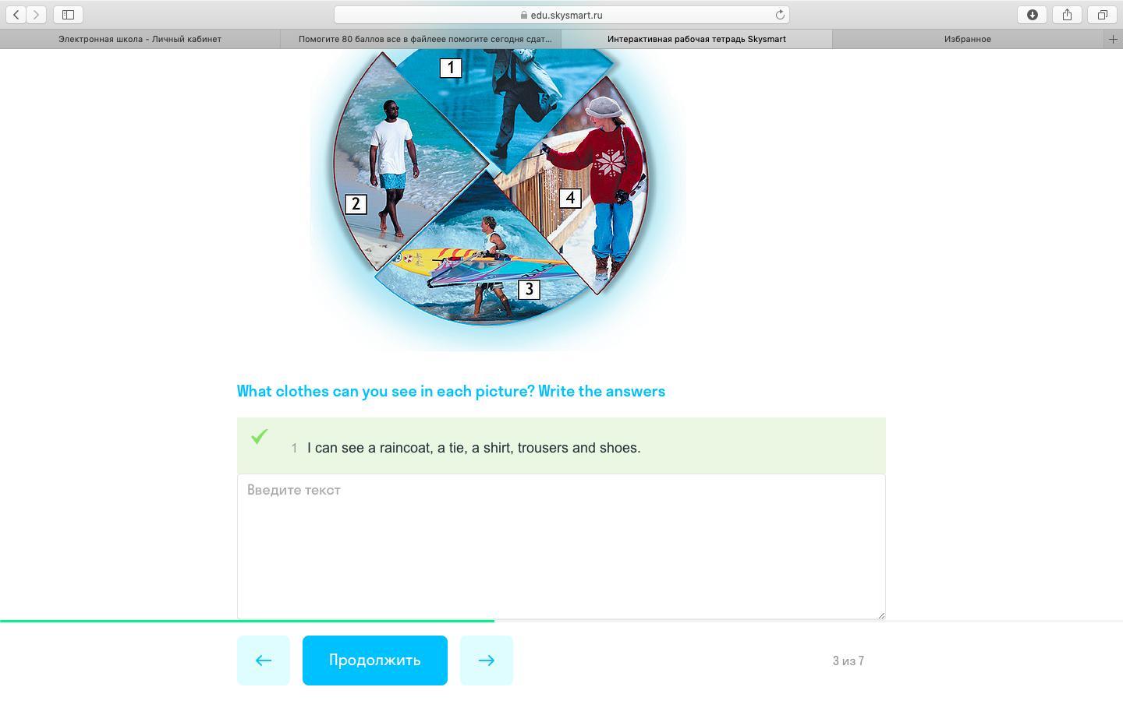This screenshot has width=1123, height=701.
Task: Reload the page with refresh icon
Action: click(779, 15)
